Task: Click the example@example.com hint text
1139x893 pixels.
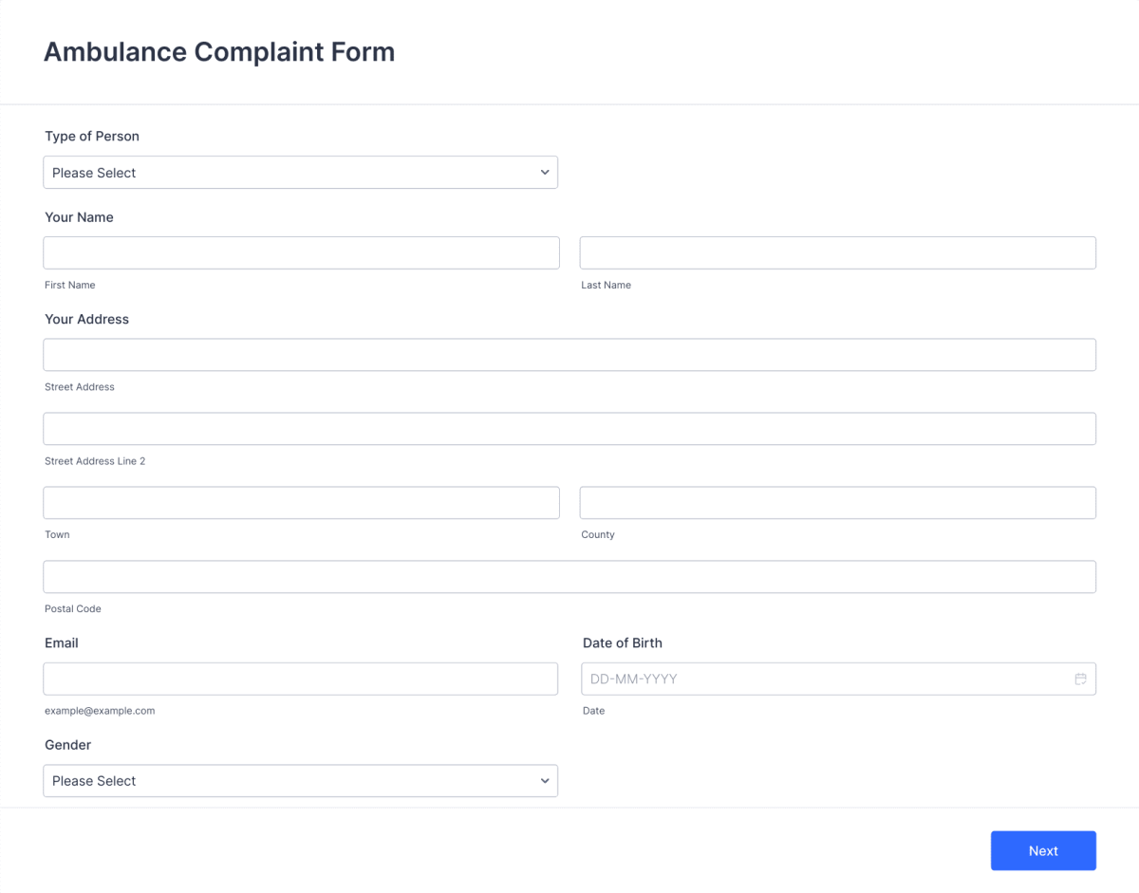Action: point(101,710)
